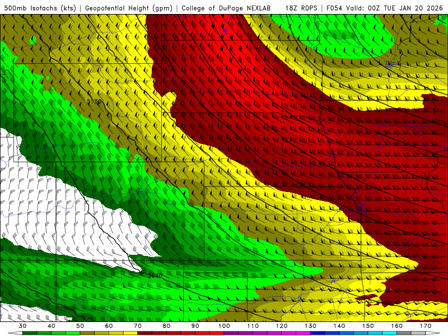
Task: Click the legend value 80
Action: click(166, 326)
